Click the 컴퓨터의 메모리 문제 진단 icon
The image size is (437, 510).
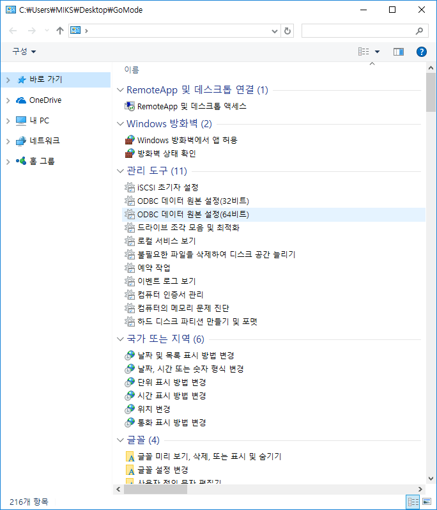[x=130, y=308]
